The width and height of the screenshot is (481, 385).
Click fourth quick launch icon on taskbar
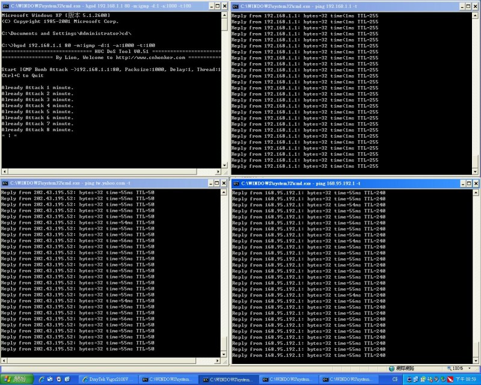click(67, 380)
